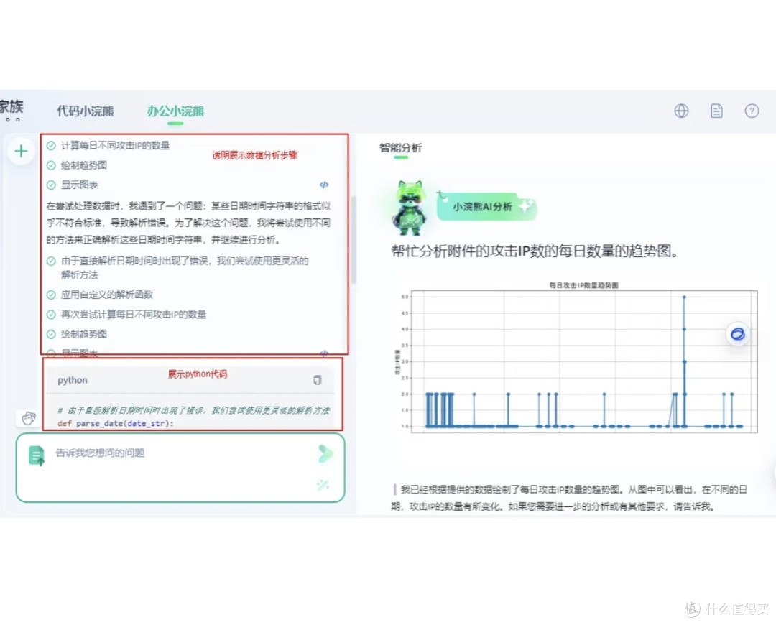Viewport: 776px width, 625px height.
Task: Open the help question mark icon
Action: tap(752, 111)
